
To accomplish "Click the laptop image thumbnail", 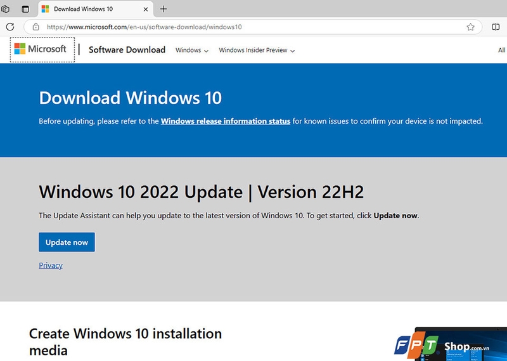I will pos(461,344).
